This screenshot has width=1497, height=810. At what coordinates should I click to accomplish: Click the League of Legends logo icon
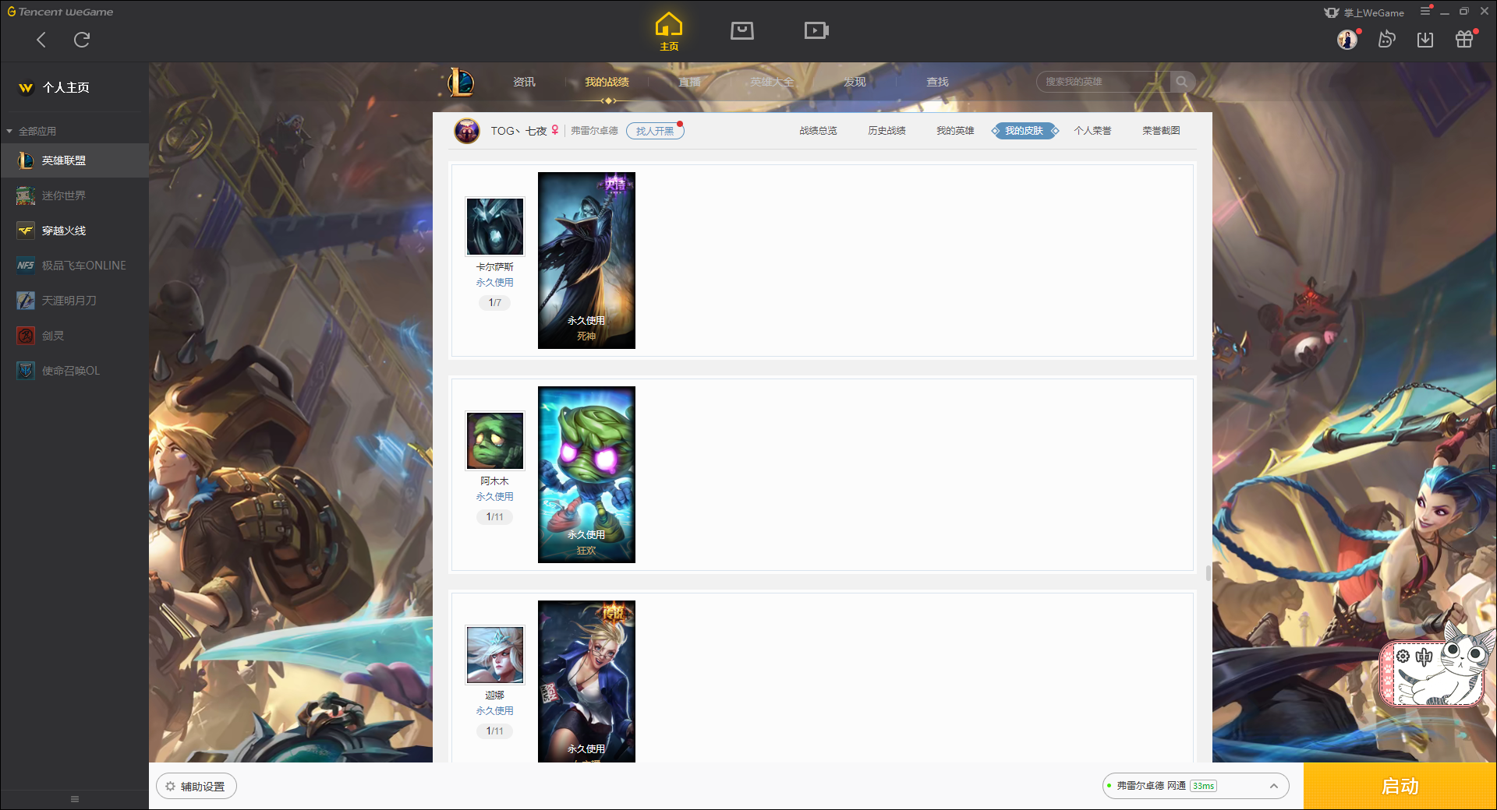460,82
